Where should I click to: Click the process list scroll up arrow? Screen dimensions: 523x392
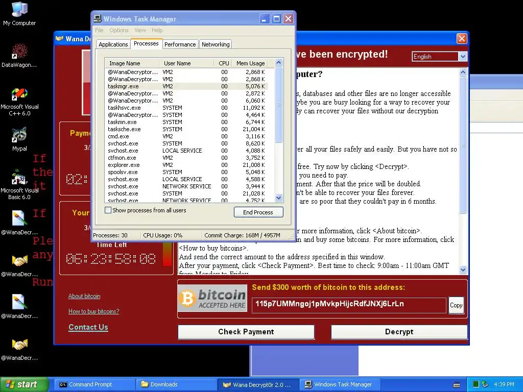point(279,62)
